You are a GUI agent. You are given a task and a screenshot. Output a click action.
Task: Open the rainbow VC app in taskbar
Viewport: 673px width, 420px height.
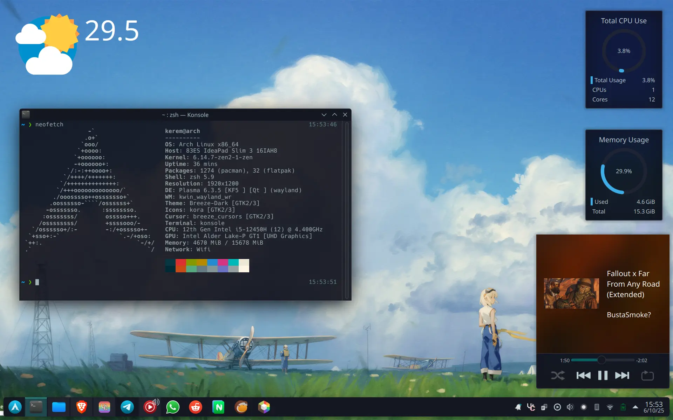tap(104, 407)
